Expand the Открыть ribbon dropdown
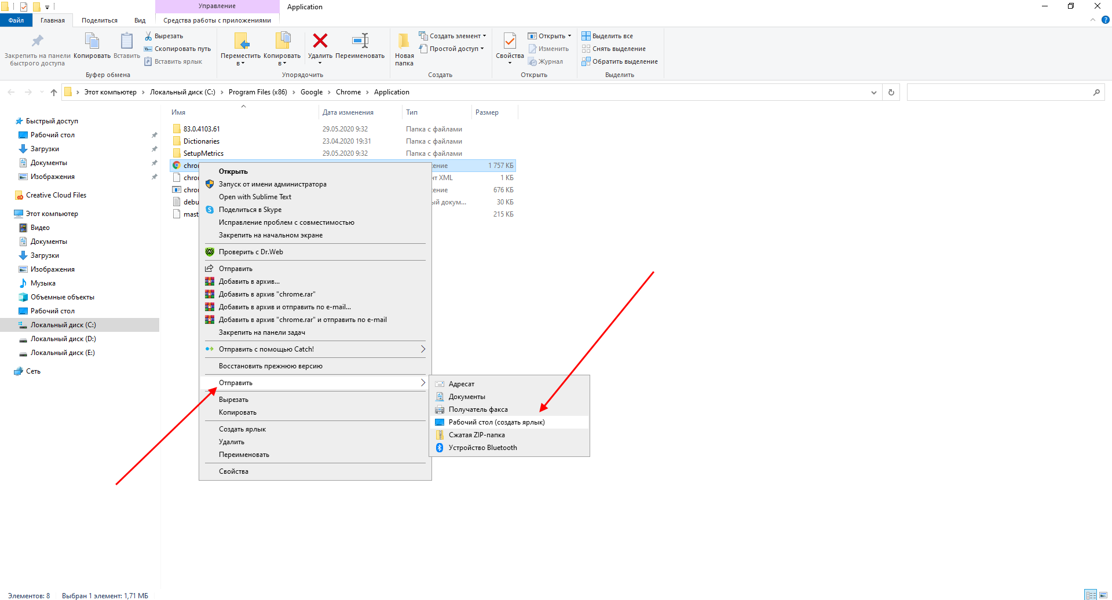 [569, 36]
